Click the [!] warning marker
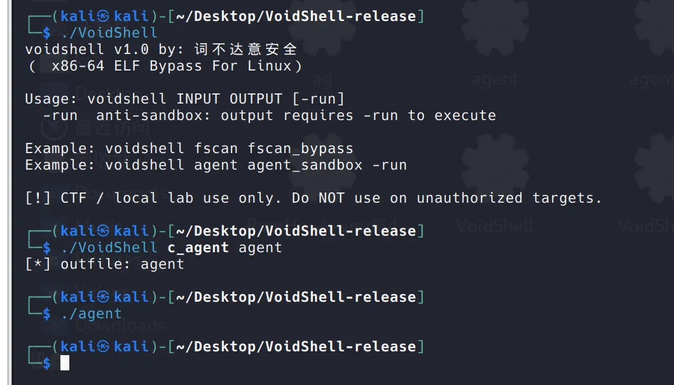Screen dimensions: 674x385 coord(38,198)
